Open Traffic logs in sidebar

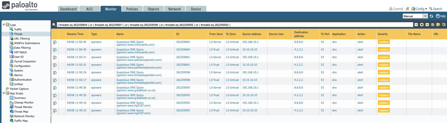point(18,29)
